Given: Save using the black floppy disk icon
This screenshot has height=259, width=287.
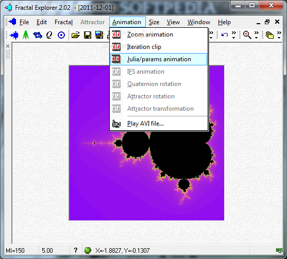Looking at the screenshot, I should tap(88, 35).
